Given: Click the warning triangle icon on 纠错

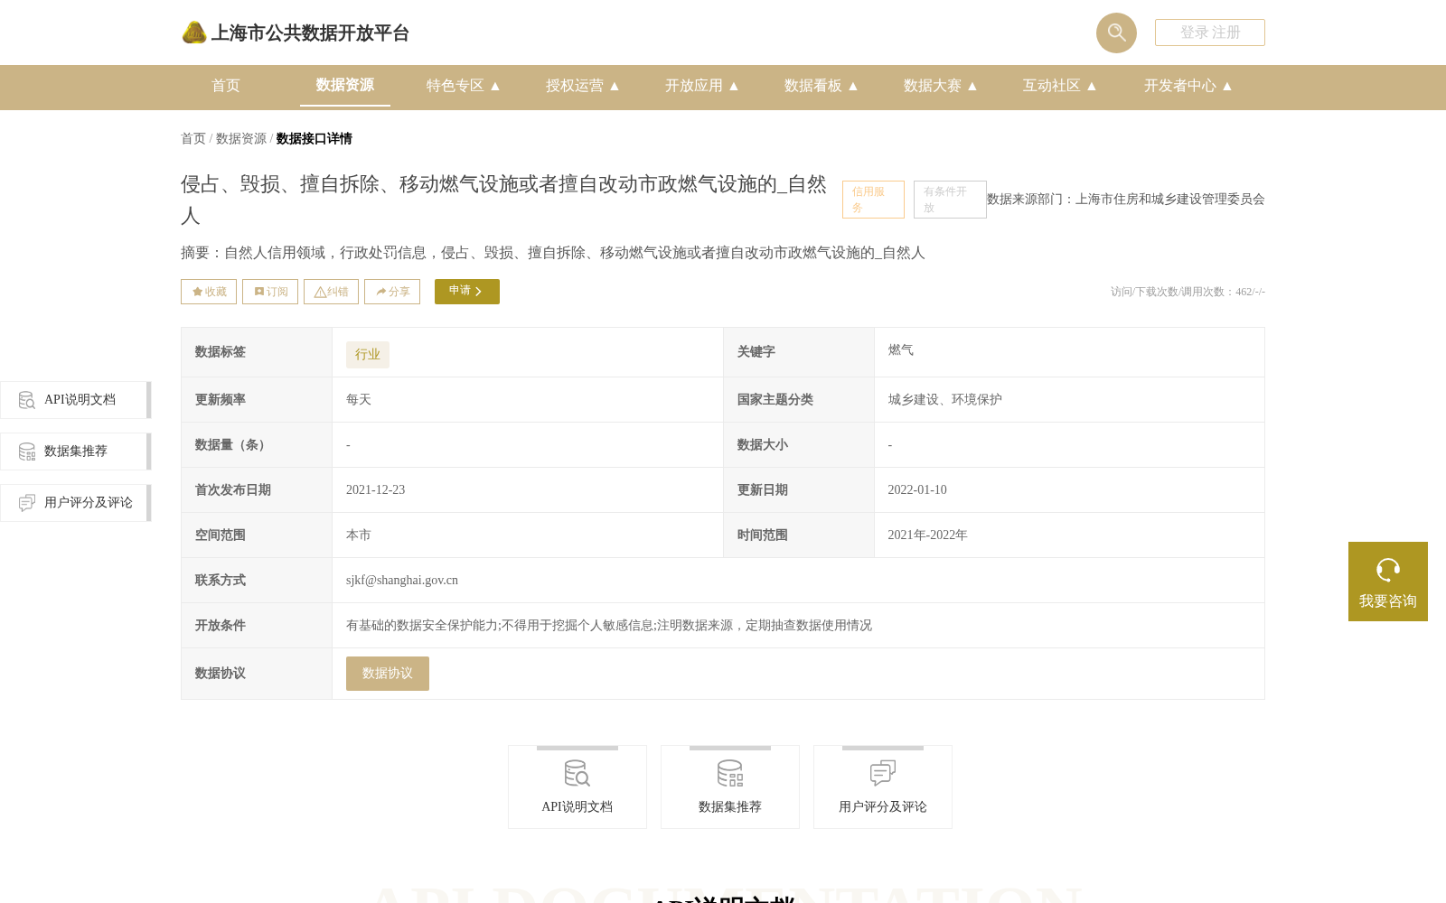Looking at the screenshot, I should pos(320,292).
